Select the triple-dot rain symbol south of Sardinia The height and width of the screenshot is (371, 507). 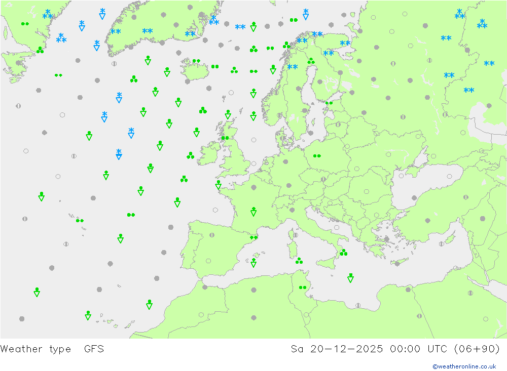pyautogui.click(x=299, y=261)
